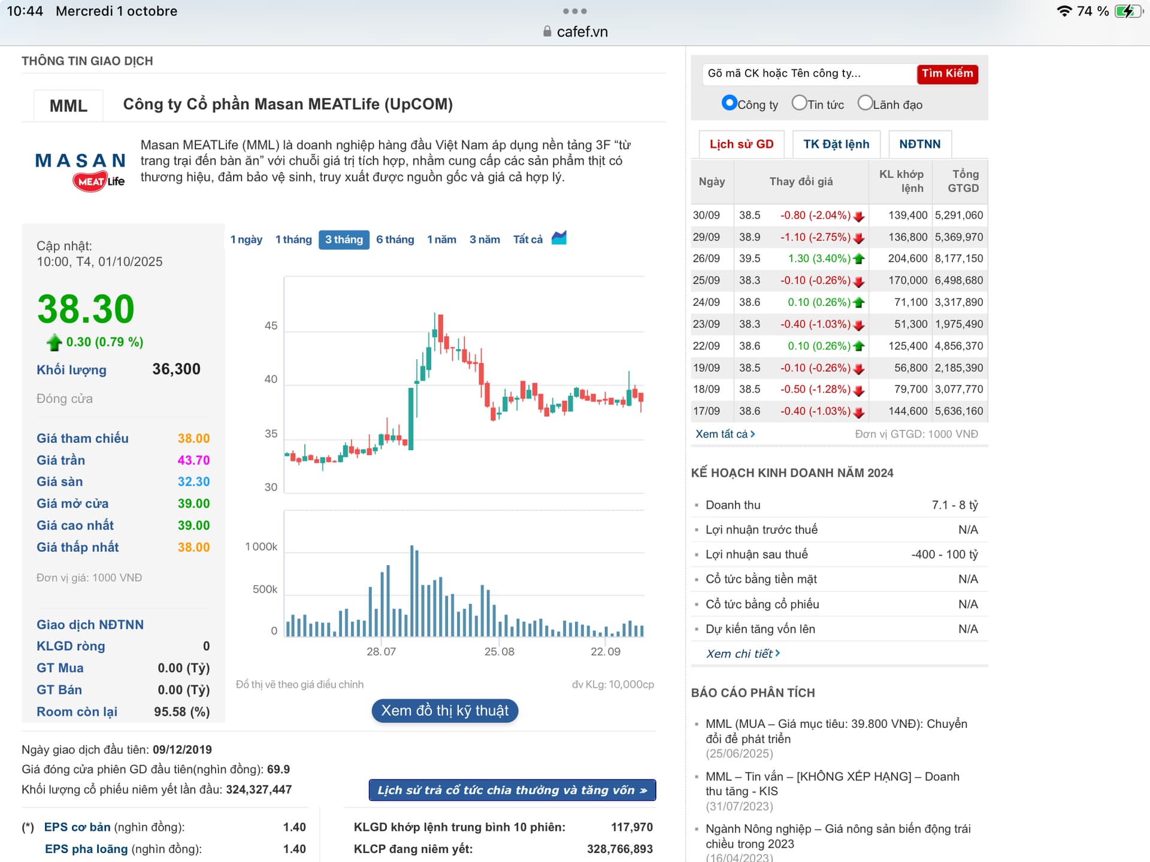Click the Wi-Fi status icon
Screen dimensions: 1150x862
click(x=1064, y=11)
